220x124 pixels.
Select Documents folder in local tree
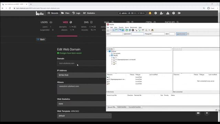point(117,53)
